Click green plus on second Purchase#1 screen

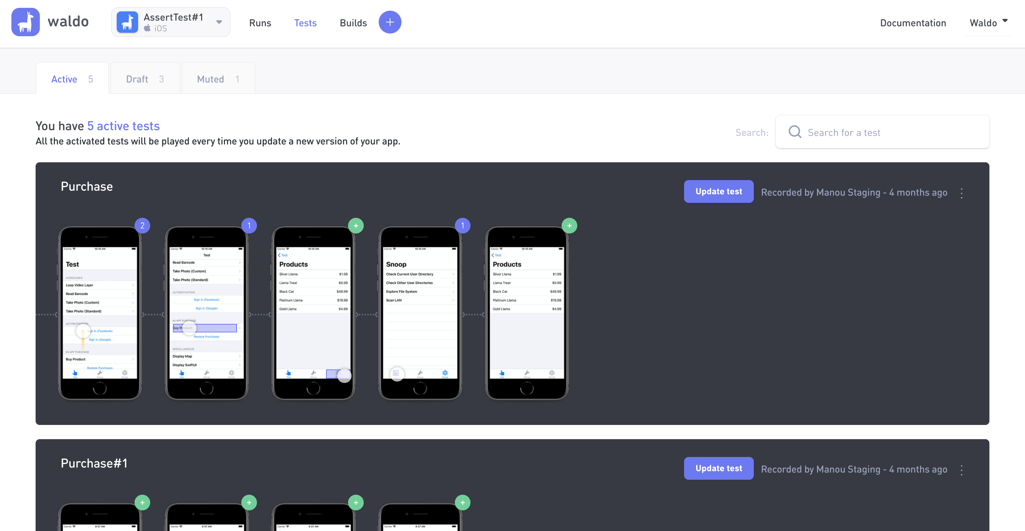click(x=249, y=503)
